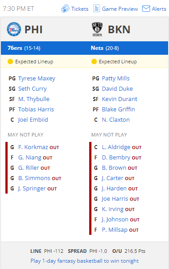Click the Game Preview document icon
169x269 pixels.
pyautogui.click(x=96, y=9)
